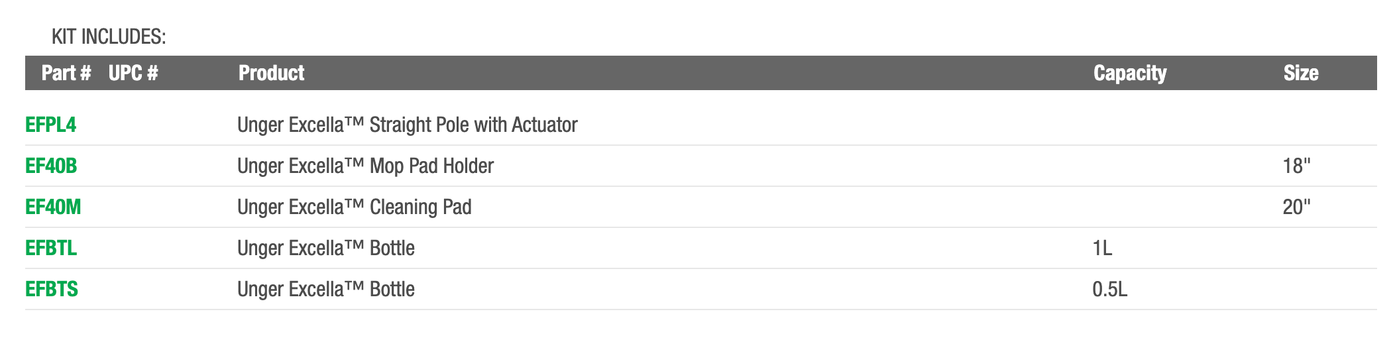The height and width of the screenshot is (338, 1397).
Task: Click the 18" size value
Action: pyautogui.click(x=1296, y=166)
